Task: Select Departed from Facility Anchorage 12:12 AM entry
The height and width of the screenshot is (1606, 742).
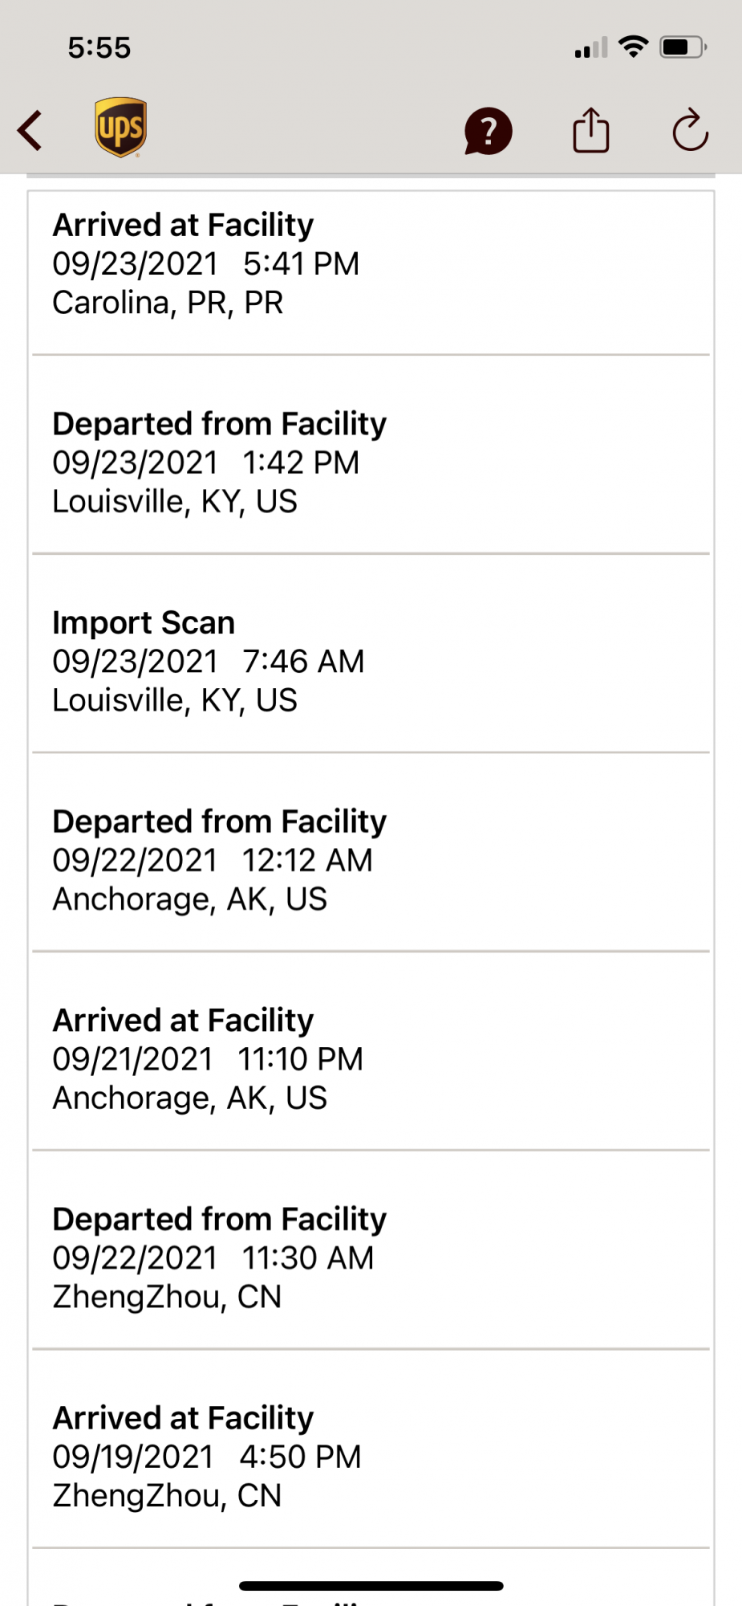Action: tap(371, 853)
